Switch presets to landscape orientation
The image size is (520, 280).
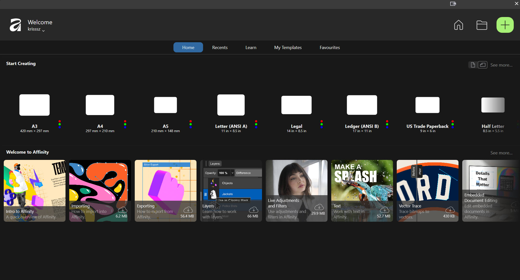483,65
